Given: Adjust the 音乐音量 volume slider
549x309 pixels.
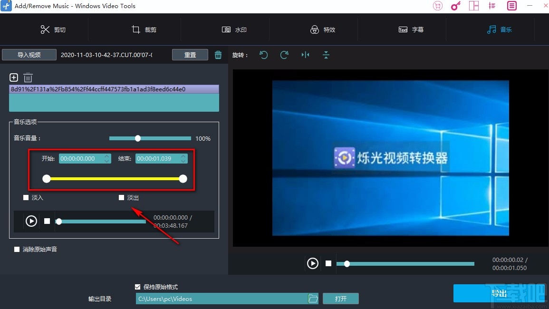Looking at the screenshot, I should (138, 138).
